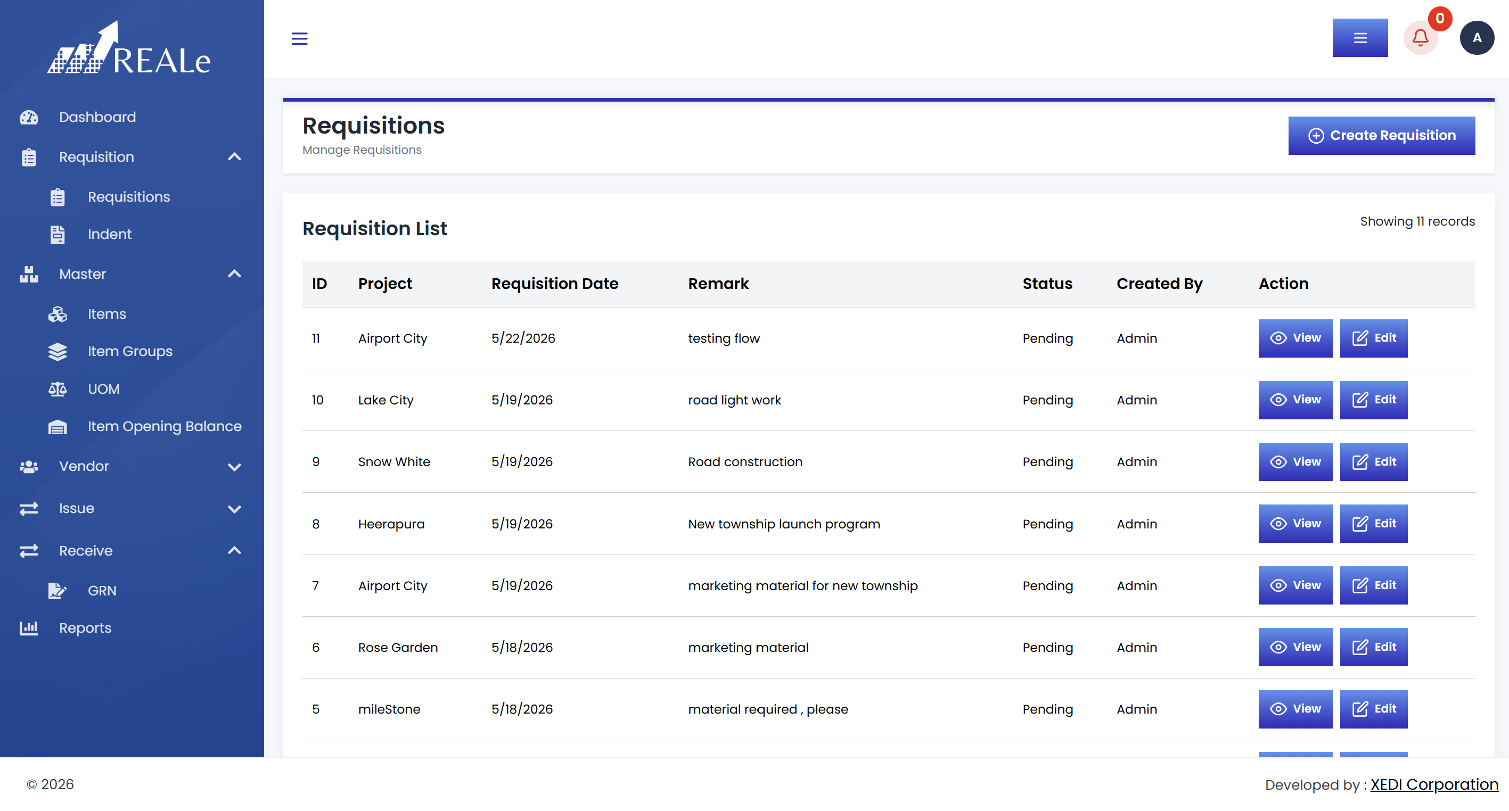Collapse the Receive section chevron
This screenshot has width=1509, height=811.
pos(234,550)
